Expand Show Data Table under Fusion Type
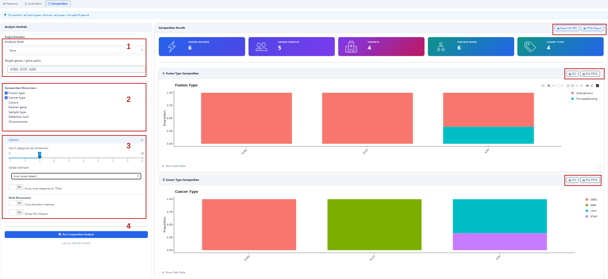The height and width of the screenshot is (279, 608). pos(174,166)
